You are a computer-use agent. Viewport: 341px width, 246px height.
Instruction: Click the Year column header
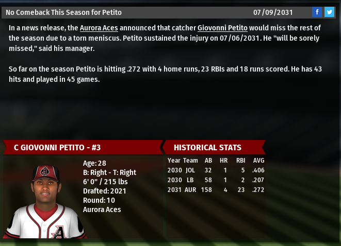click(x=174, y=161)
